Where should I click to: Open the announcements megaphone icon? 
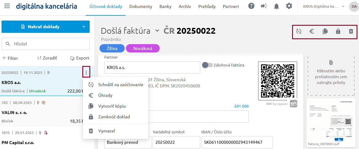click(264, 6)
